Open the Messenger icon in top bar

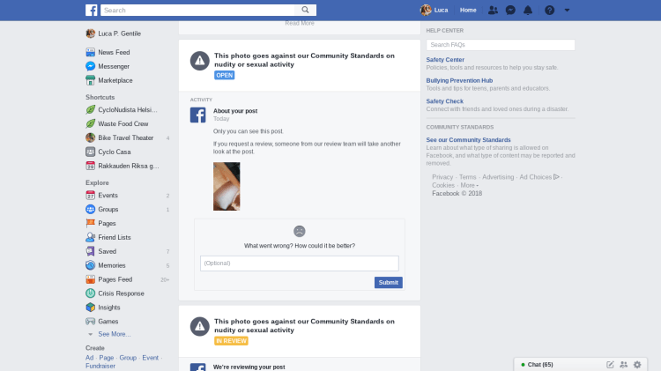(510, 10)
